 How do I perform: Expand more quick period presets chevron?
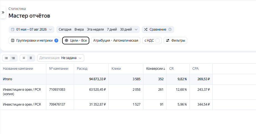(x=136, y=30)
